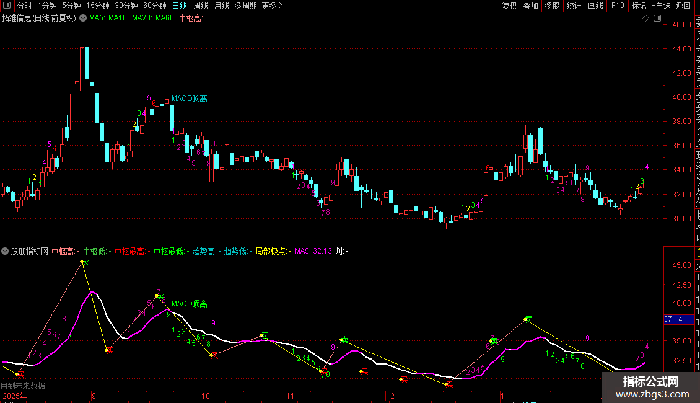Viewport: 700px width, 403px height.
Task: Click the 返回 back button
Action: coord(683,6)
